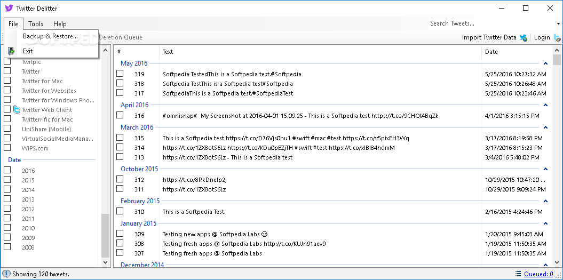This screenshot has width=563, height=280.
Task: Click the 'Showing 320 tweets.' status text
Action: [x=41, y=274]
